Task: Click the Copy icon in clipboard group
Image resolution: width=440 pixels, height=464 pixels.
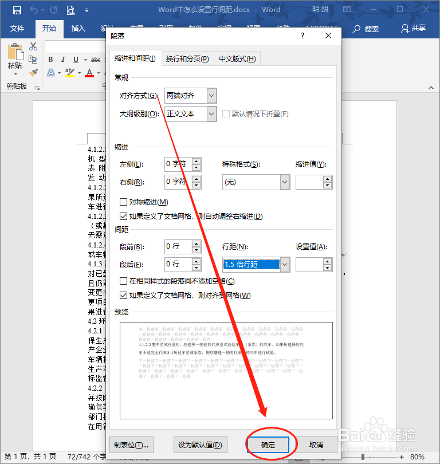Action: tap(33, 60)
